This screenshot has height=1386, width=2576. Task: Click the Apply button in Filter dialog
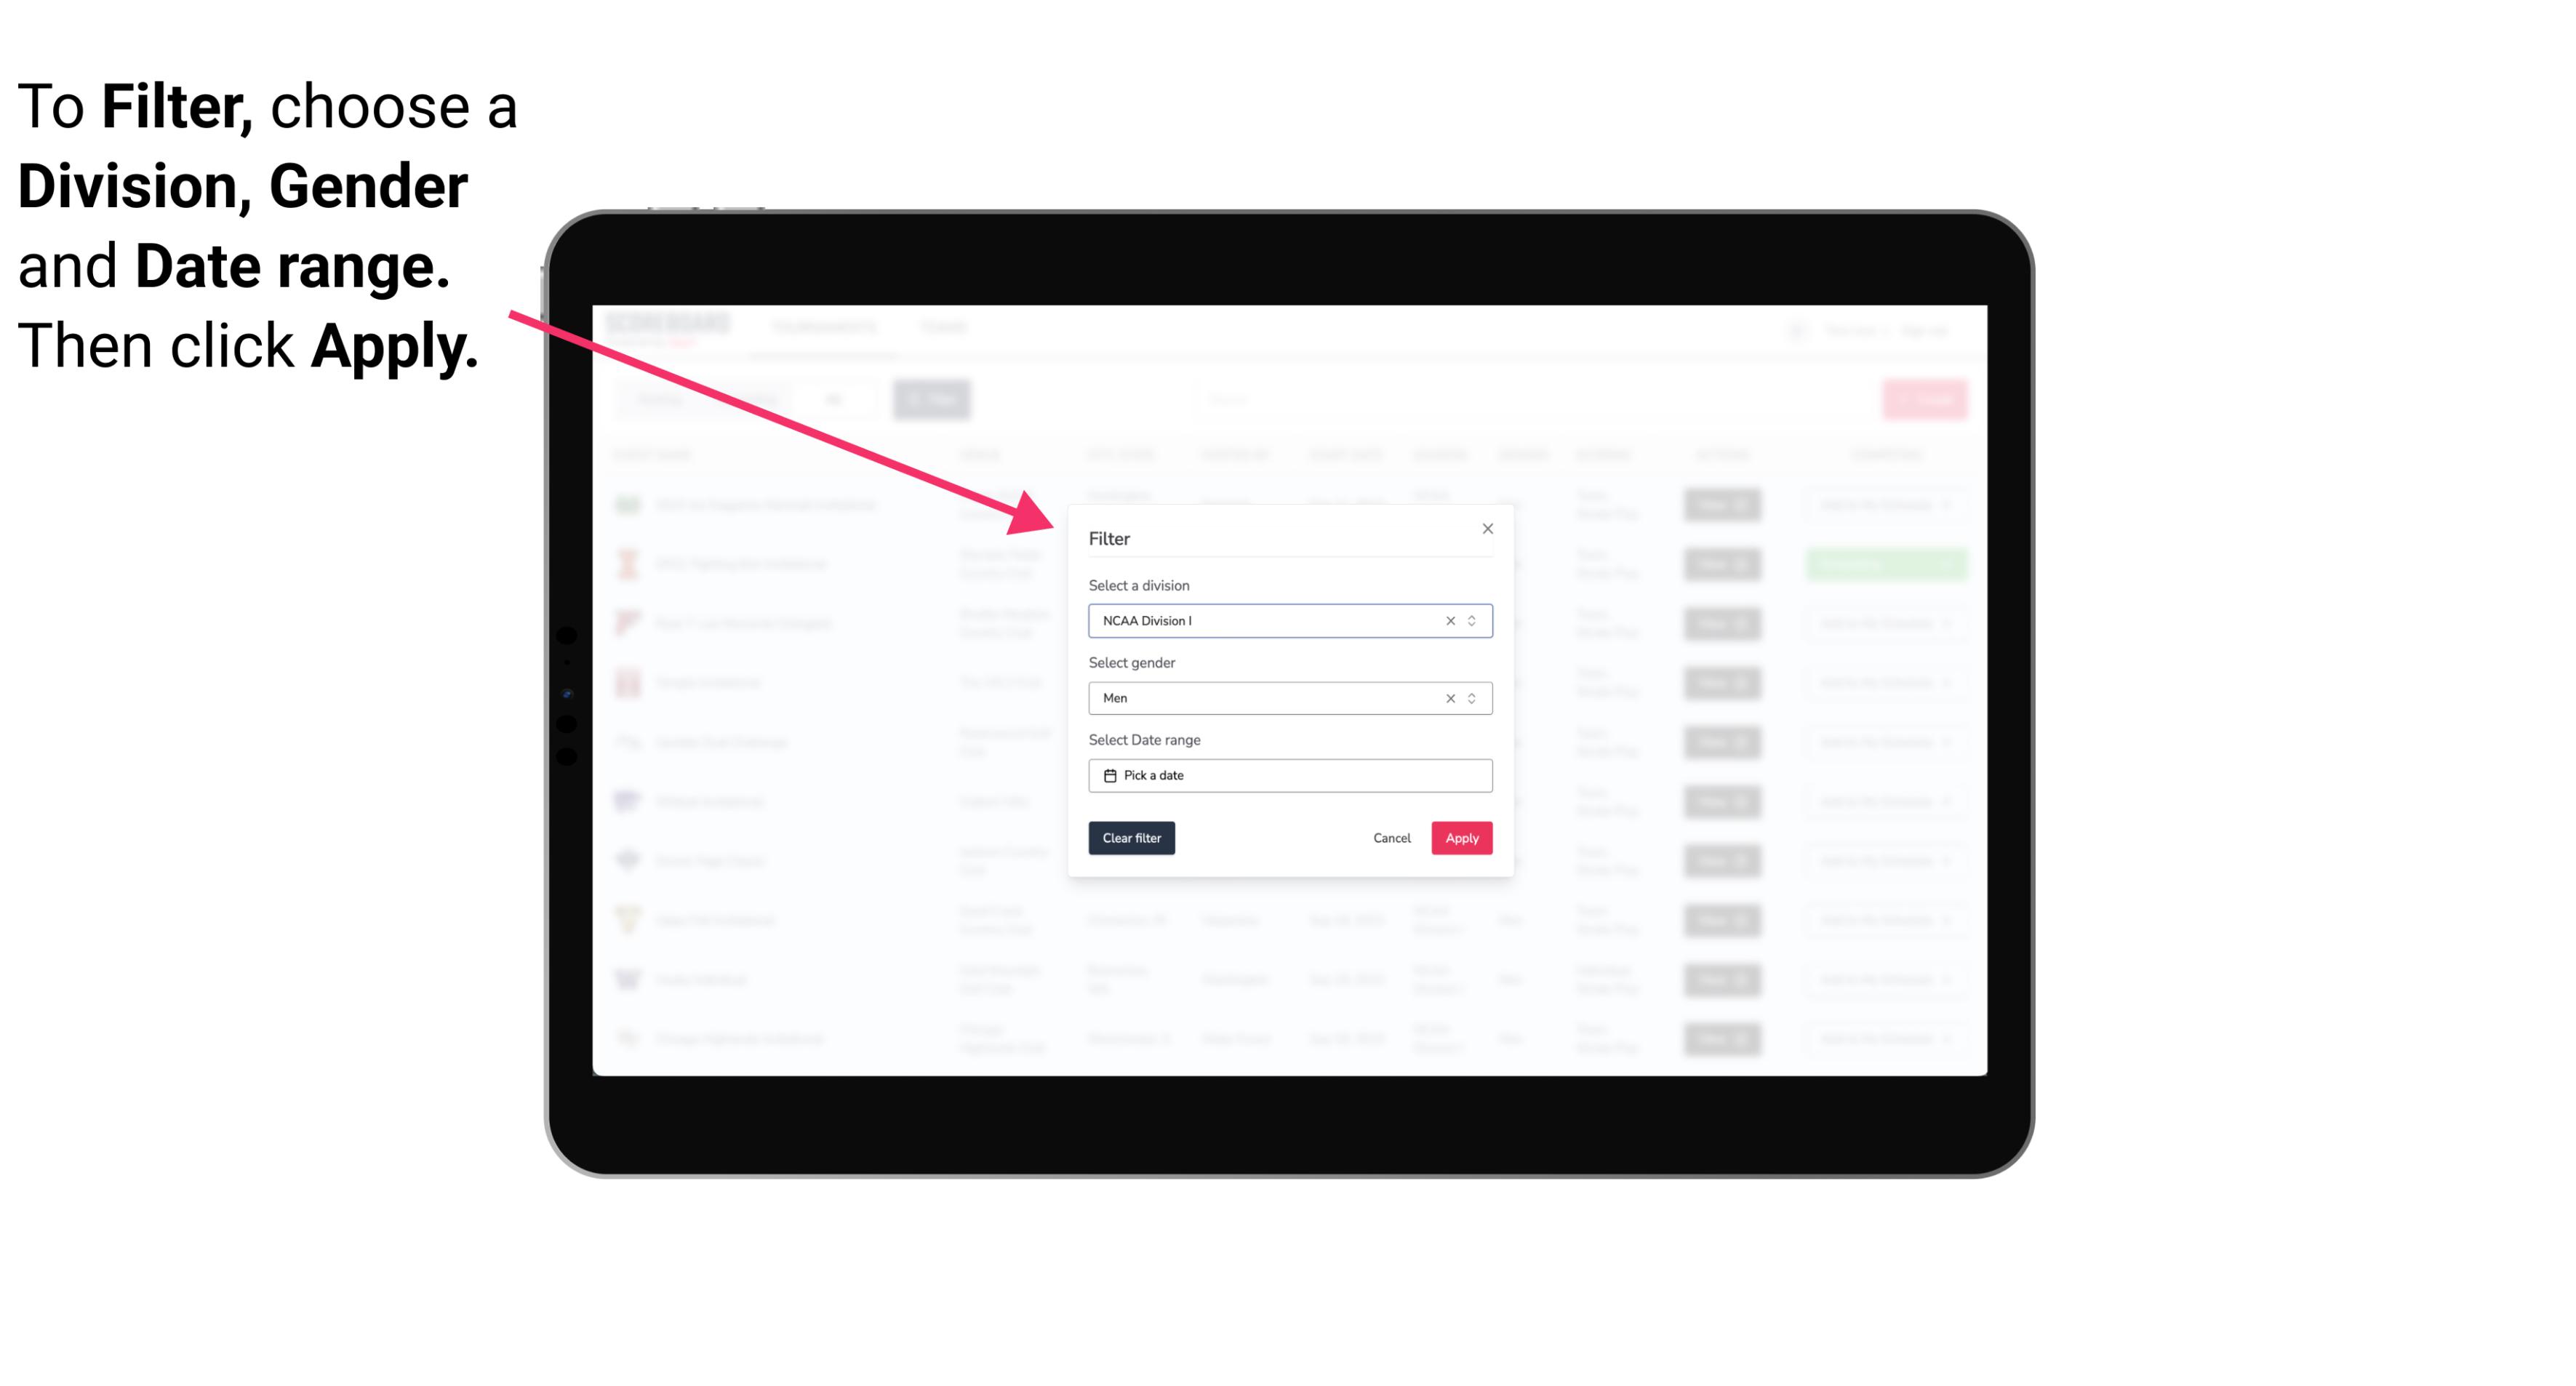1461,838
